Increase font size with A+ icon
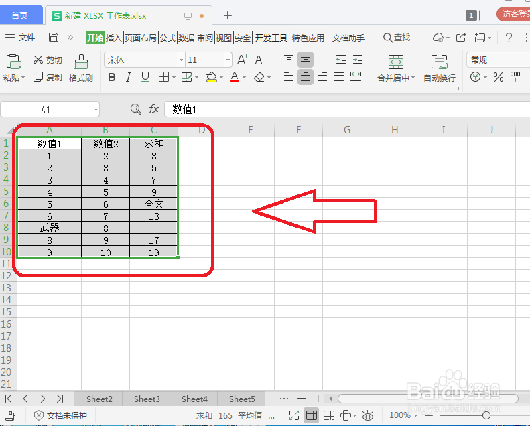This screenshot has width=530, height=426. [x=243, y=60]
